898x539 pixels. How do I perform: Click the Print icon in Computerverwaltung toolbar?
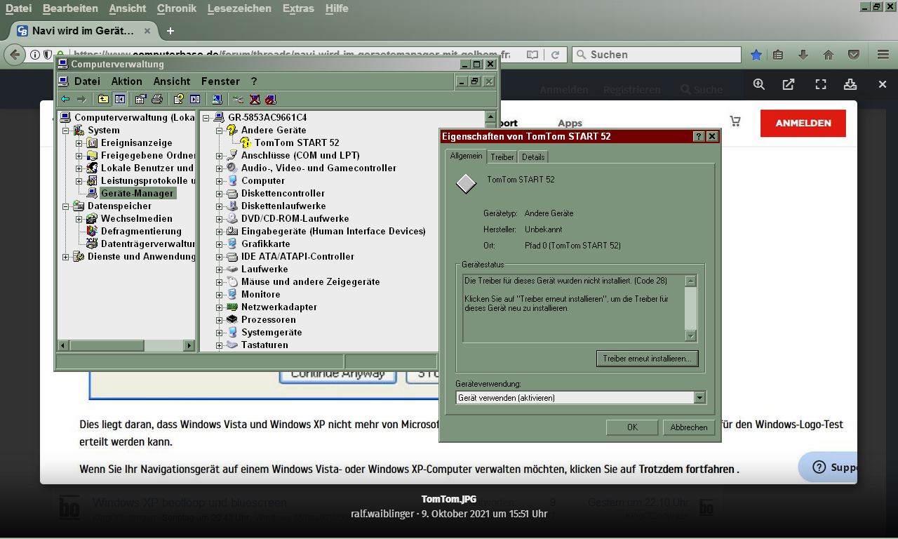pos(157,99)
